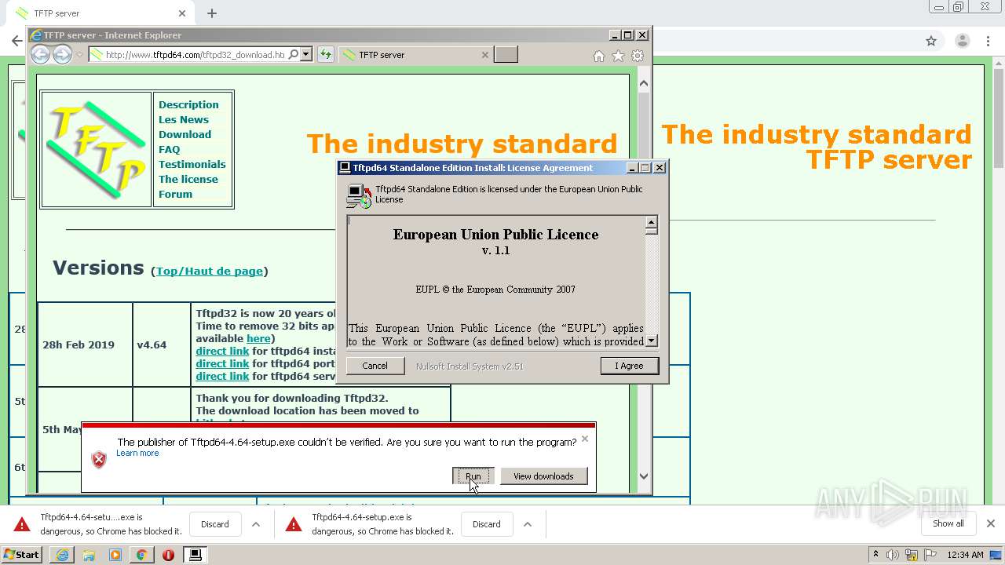Image resolution: width=1005 pixels, height=565 pixels.
Task: Open the IE address bar dropdown arrow
Action: 306,54
